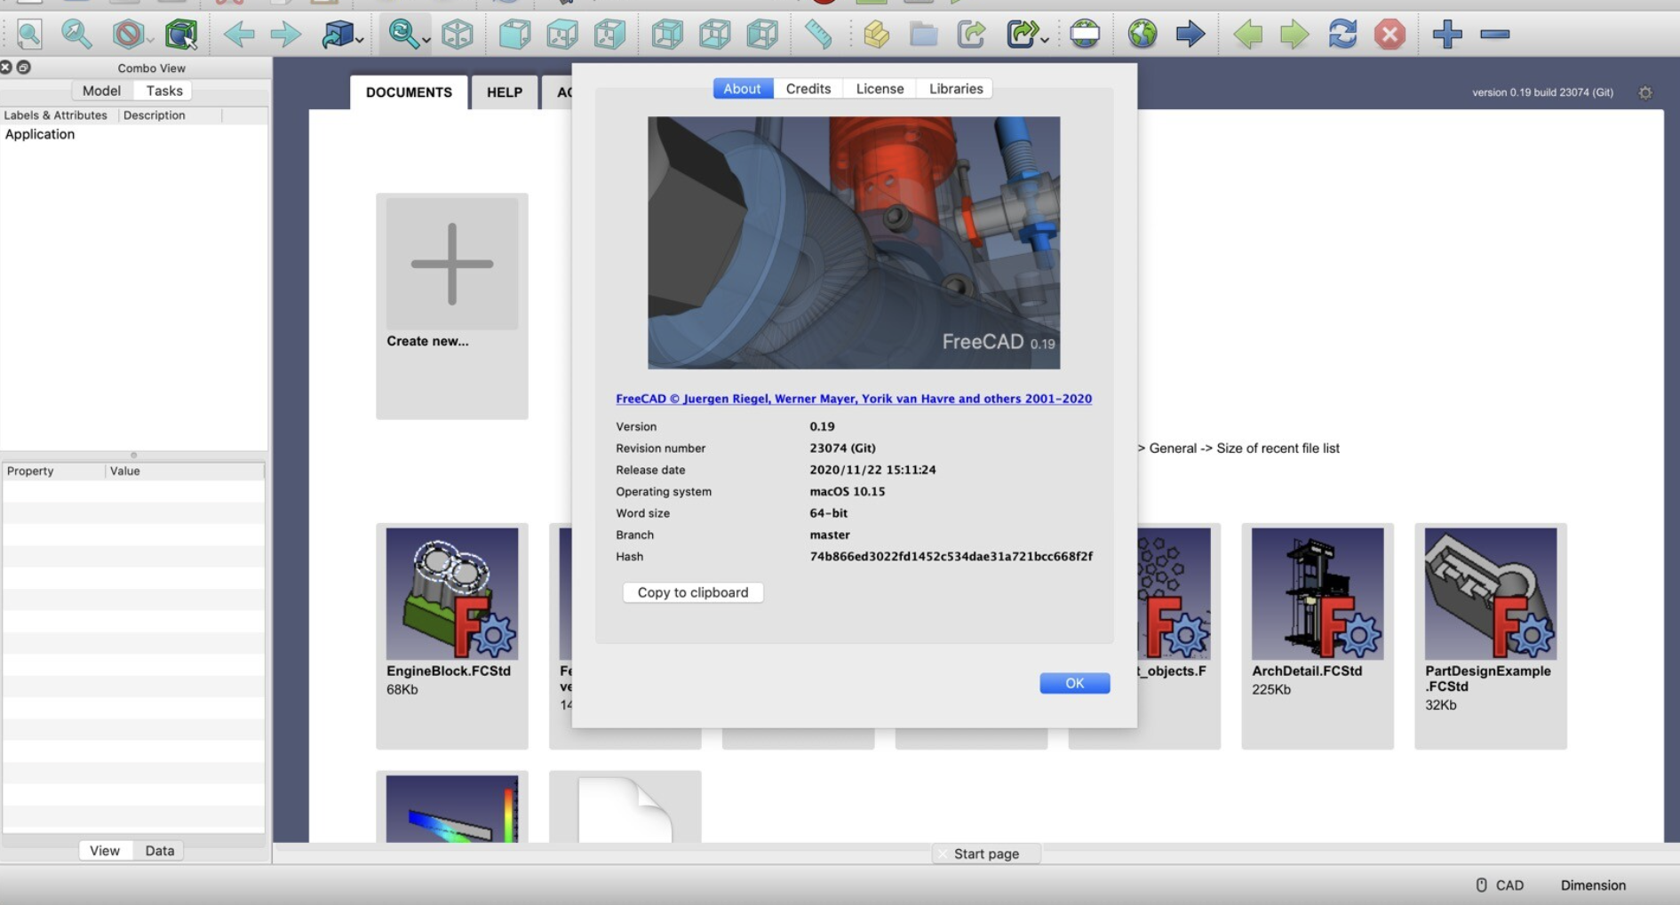Click the Stop Loading red icon
Viewport: 1680px width, 905px height.
click(1391, 35)
